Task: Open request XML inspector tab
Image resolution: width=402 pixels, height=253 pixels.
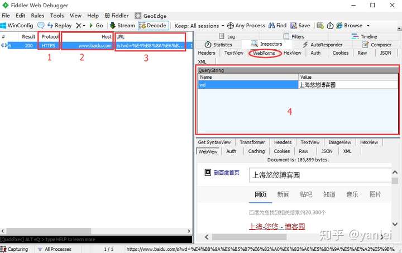Action: pyautogui.click(x=202, y=62)
